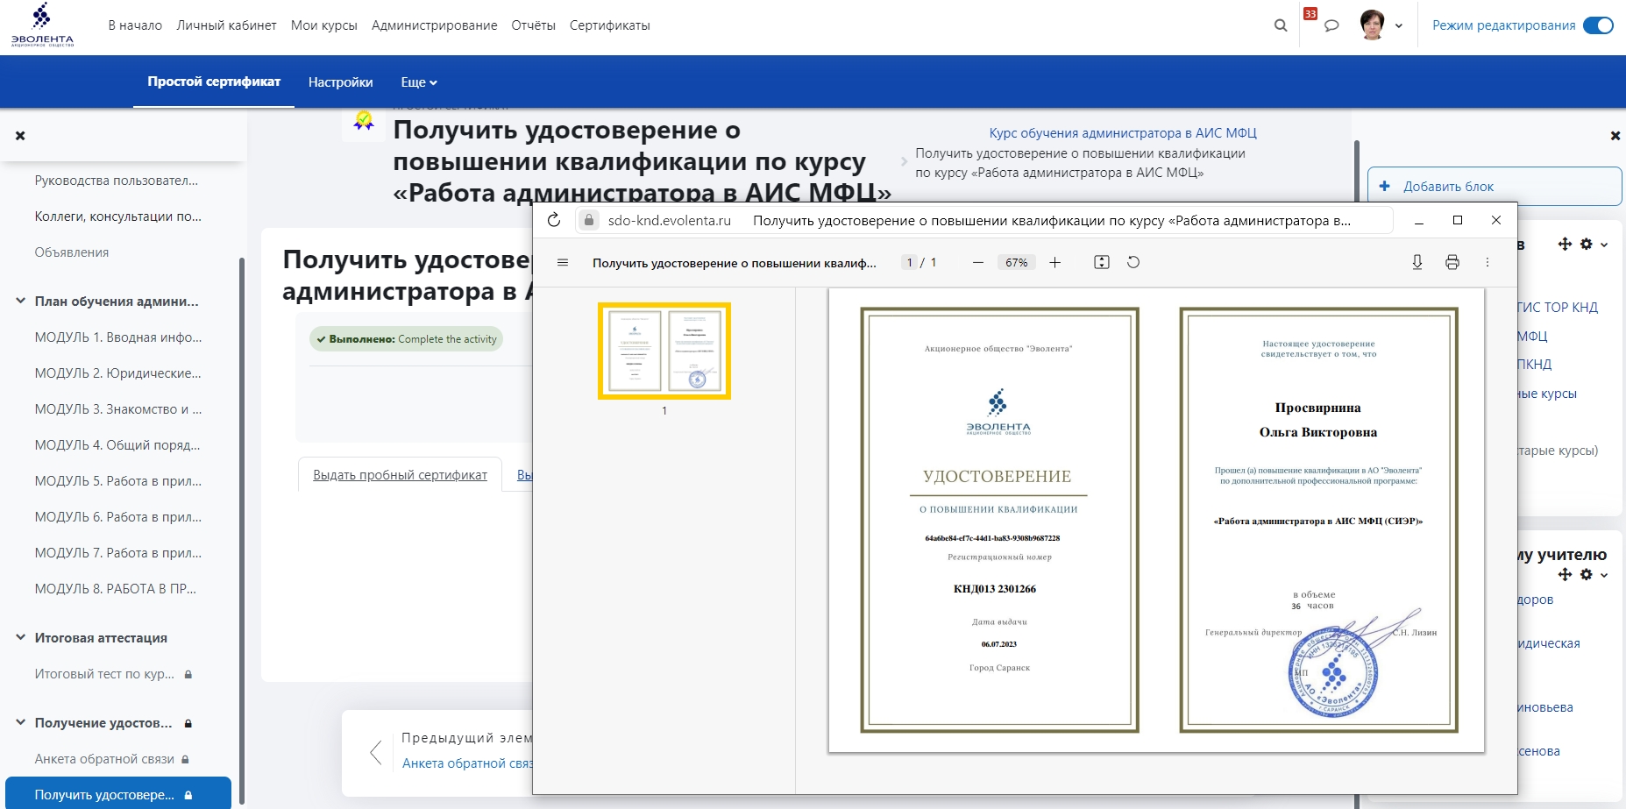Open Объявления in course index
This screenshot has height=809, width=1626.
tap(72, 252)
